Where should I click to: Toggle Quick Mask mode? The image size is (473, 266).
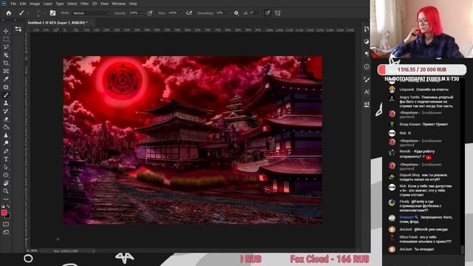[x=6, y=224]
